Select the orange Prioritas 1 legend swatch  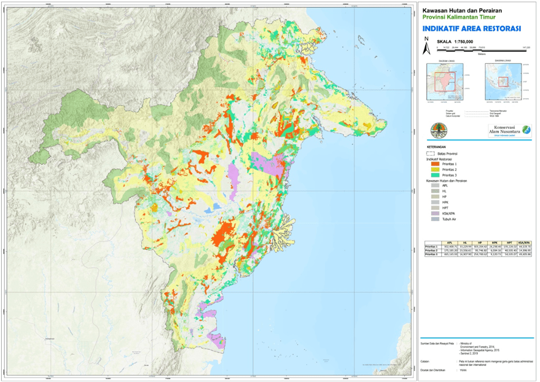[x=434, y=164]
